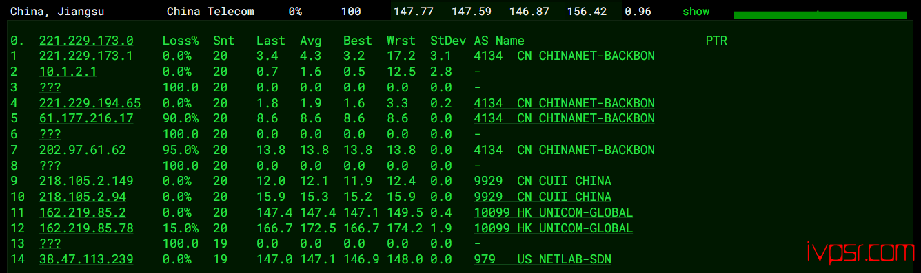Viewport: 921px width, 273px height.
Task: Click the green latency bar at top right
Action: (x=820, y=15)
